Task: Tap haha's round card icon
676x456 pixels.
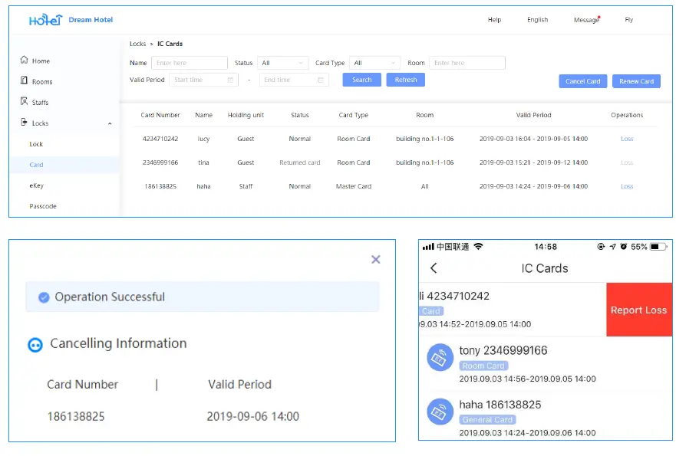Action: 440,412
